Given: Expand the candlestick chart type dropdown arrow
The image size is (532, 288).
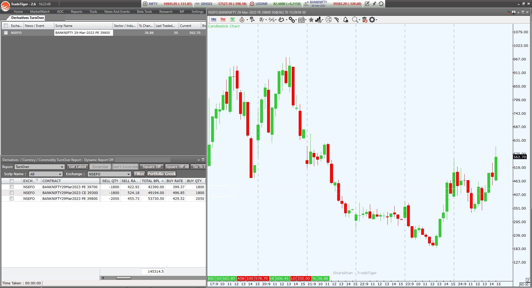Looking at the screenshot, I should [x=266, y=20].
